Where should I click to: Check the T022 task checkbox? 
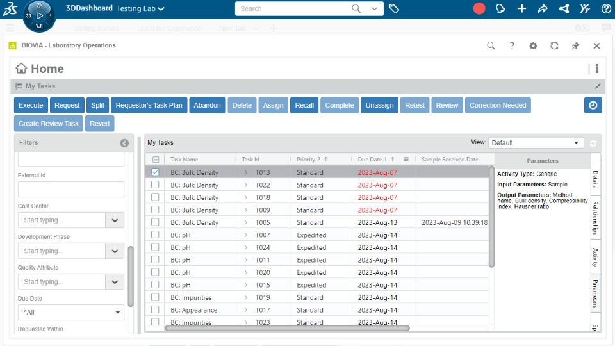[x=155, y=185]
